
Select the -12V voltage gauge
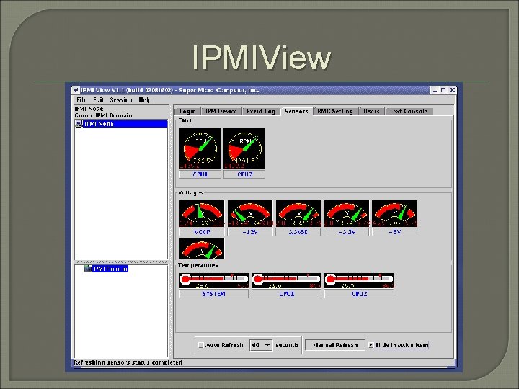pos(250,213)
